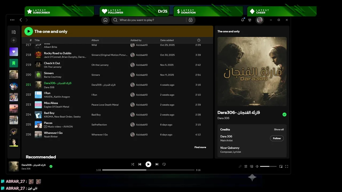342x192 pixels.
Task: Click 'Show all' credits link
Action: click(x=279, y=130)
